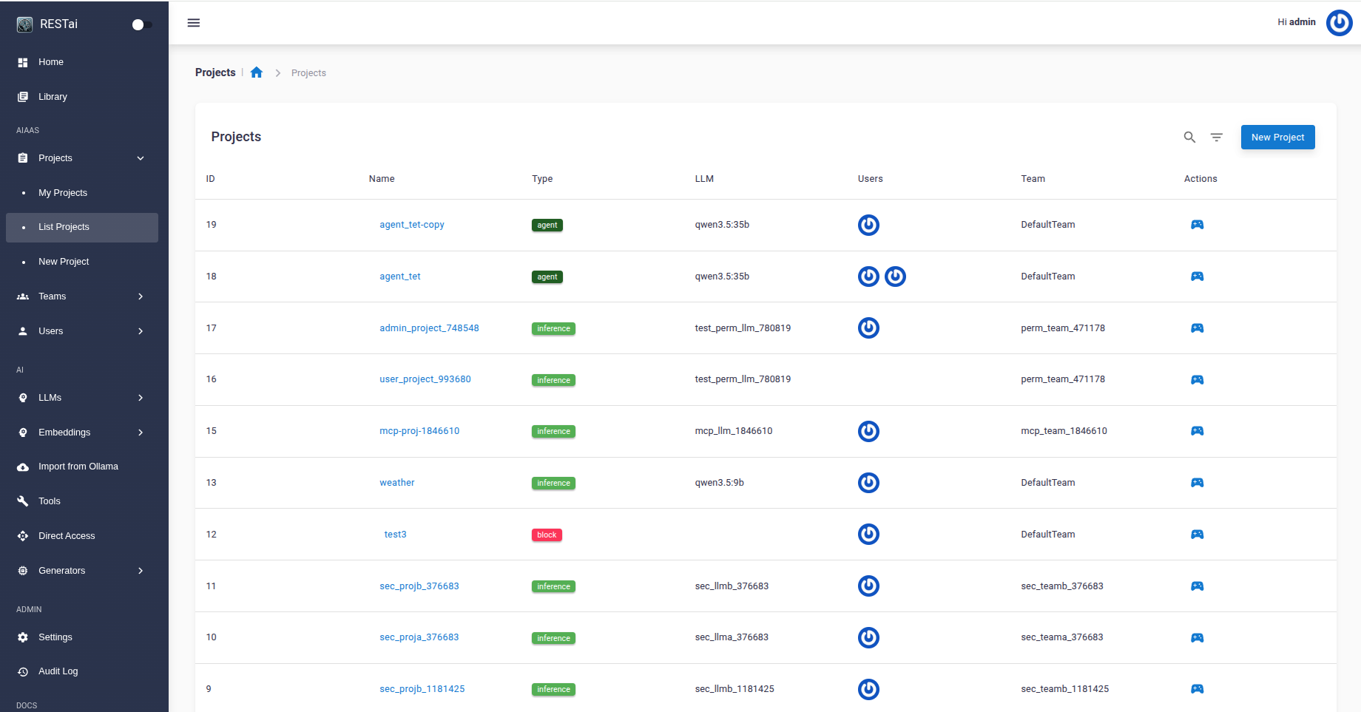Open the search icon in Projects table

pyautogui.click(x=1189, y=138)
